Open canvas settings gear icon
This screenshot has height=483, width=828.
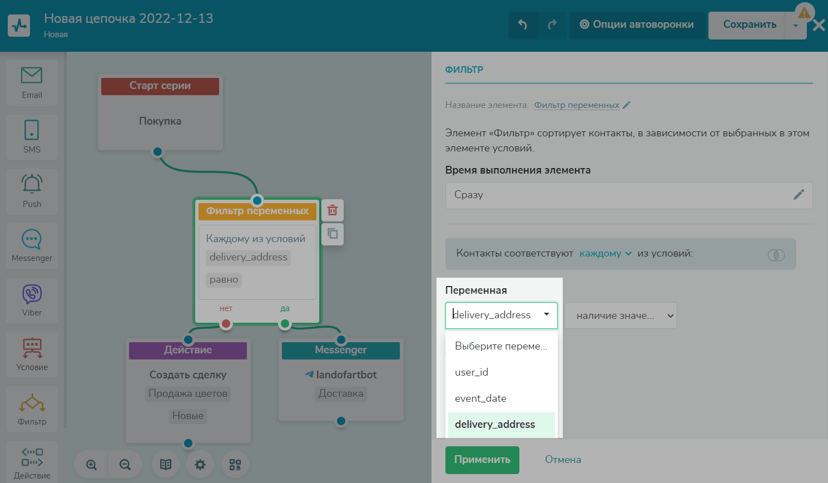[200, 465]
